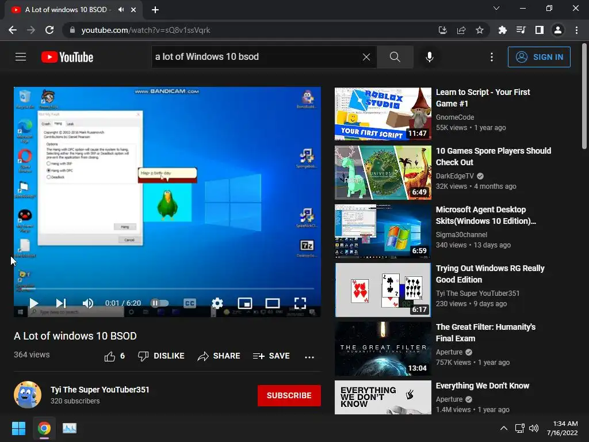
Task: Mute the tab via speaker icon
Action: click(x=121, y=10)
